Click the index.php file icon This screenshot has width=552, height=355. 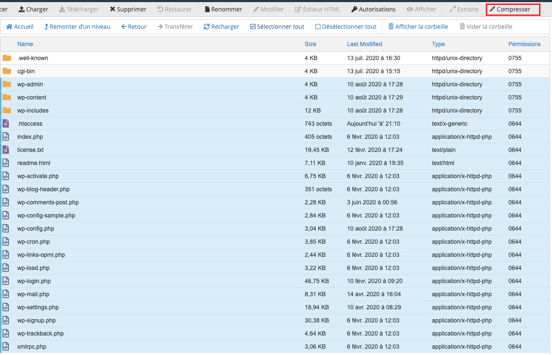tap(6, 137)
